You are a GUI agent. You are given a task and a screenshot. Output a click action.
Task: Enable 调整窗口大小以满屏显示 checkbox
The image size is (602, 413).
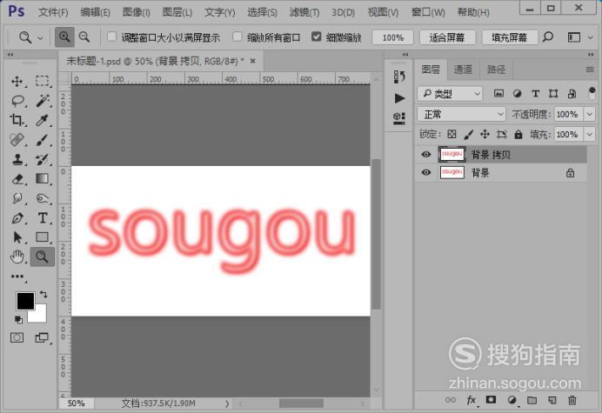click(111, 37)
